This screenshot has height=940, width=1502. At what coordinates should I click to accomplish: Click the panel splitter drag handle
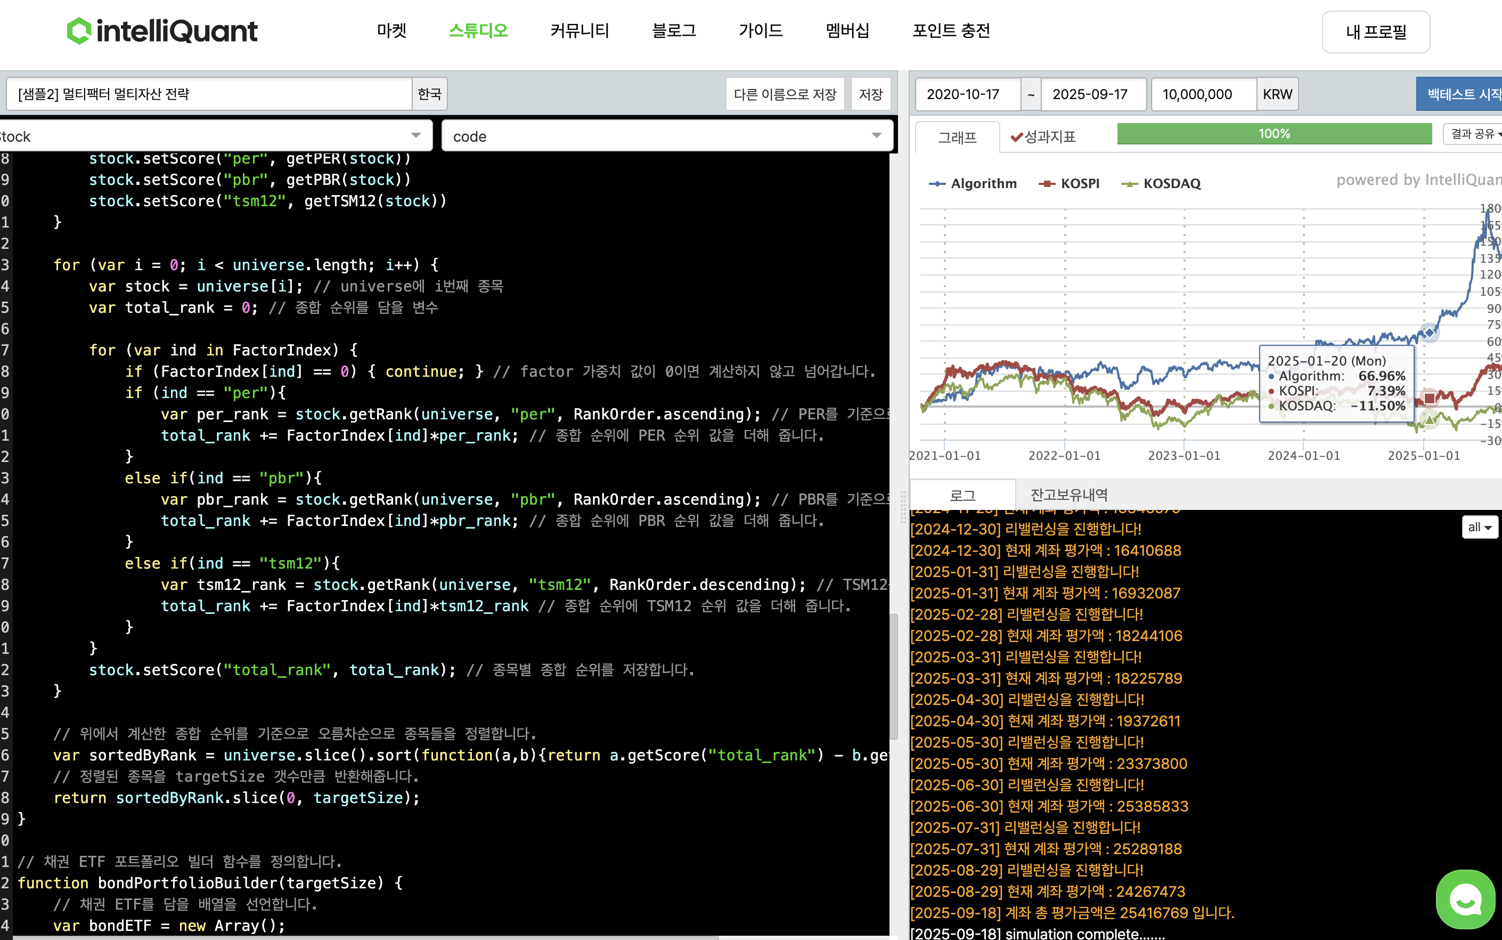(903, 507)
